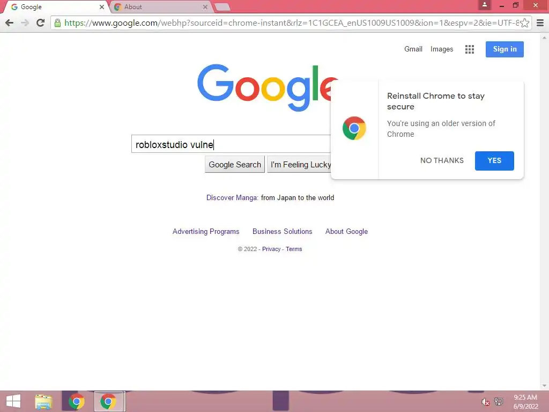Switch to the Google tab
Screen dimensions: 549x412
[x=56, y=7]
